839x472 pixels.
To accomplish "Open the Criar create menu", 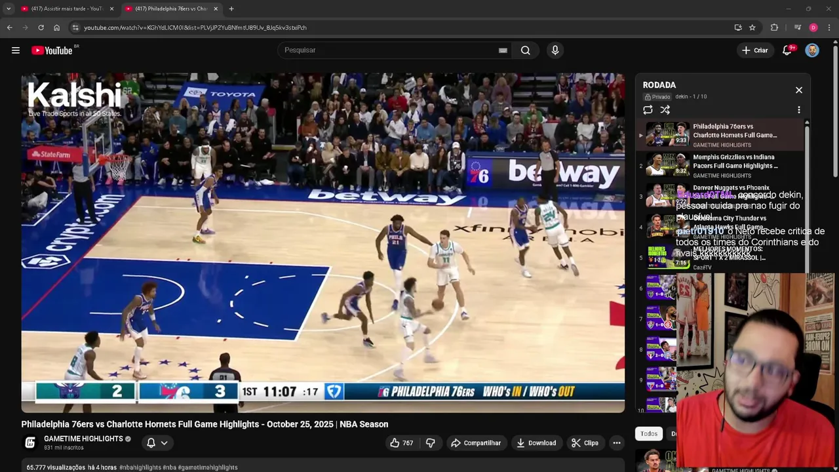I will point(754,50).
